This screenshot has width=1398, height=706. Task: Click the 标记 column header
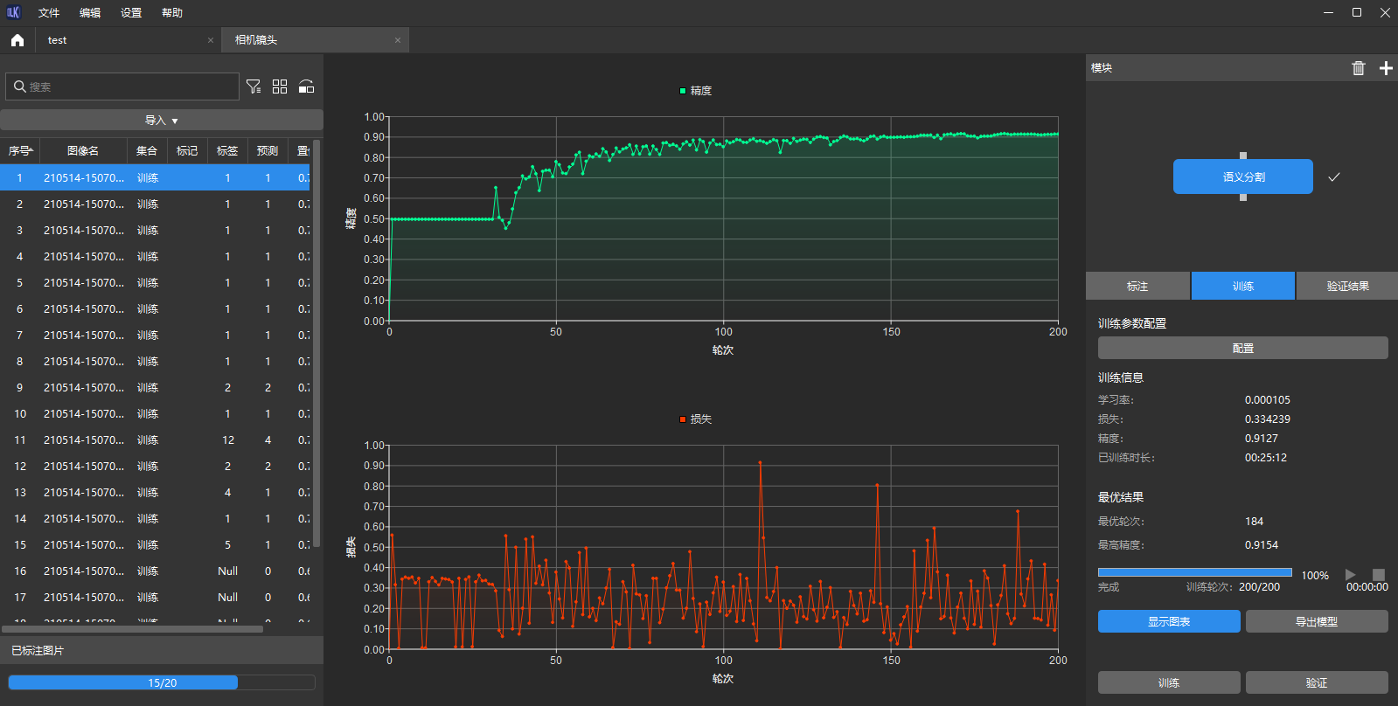(x=187, y=151)
